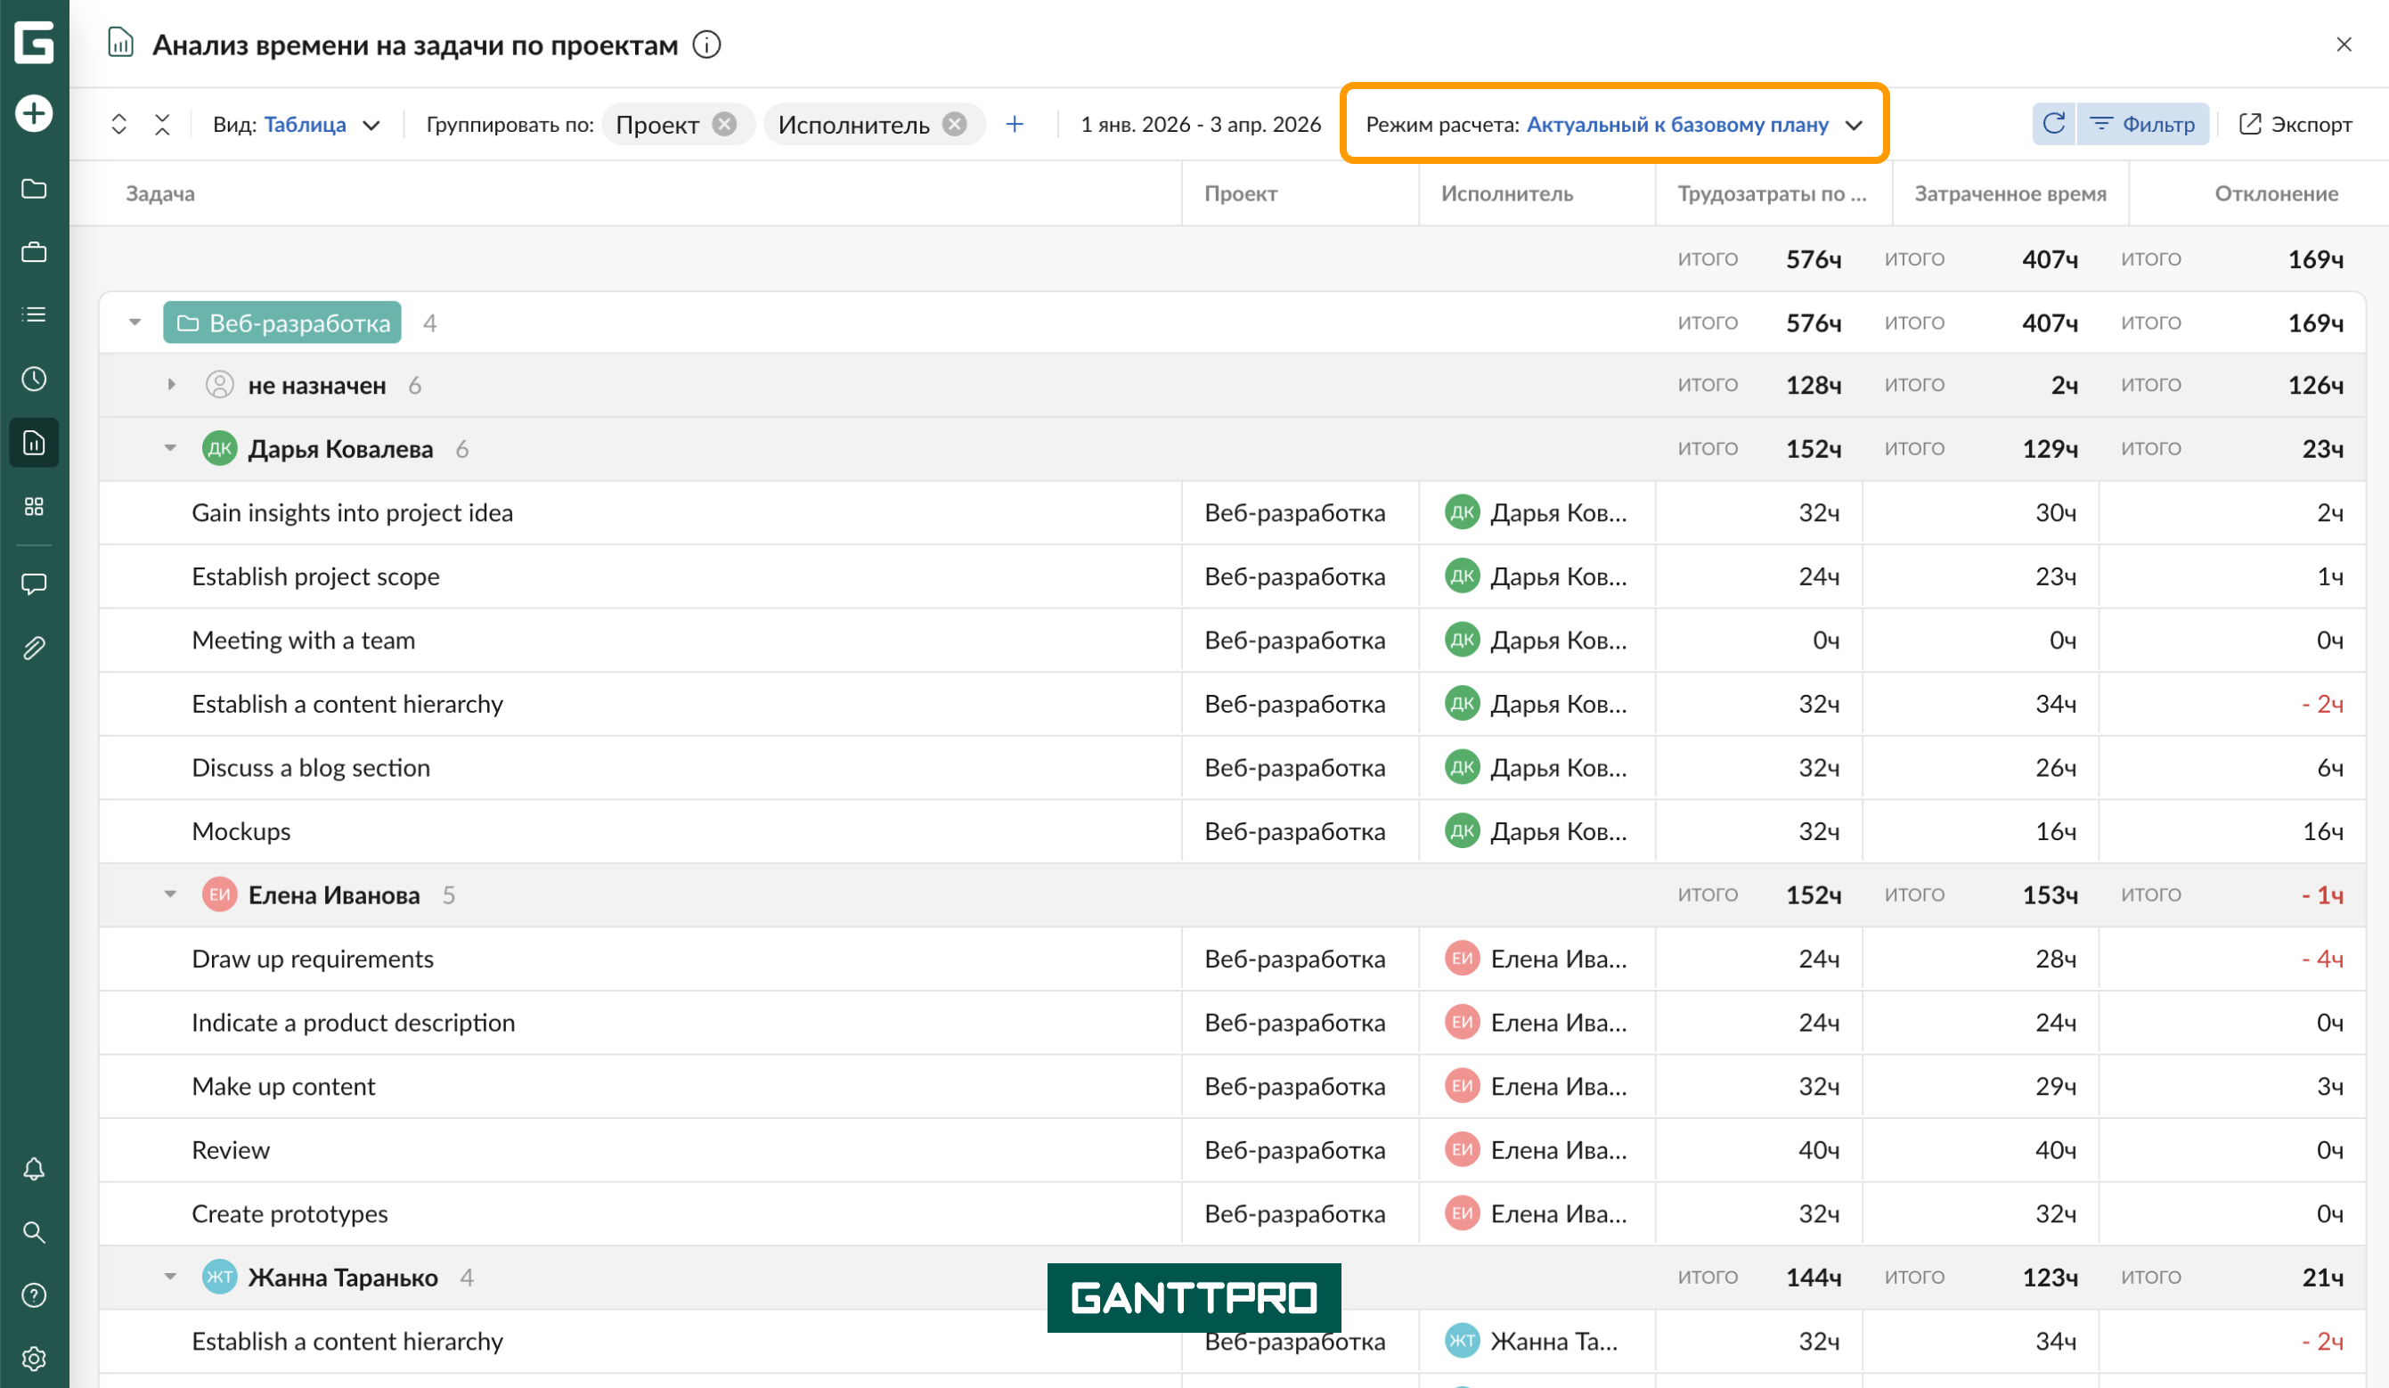The height and width of the screenshot is (1388, 2389).
Task: Click the green plus create button in sidebar
Action: 34,114
